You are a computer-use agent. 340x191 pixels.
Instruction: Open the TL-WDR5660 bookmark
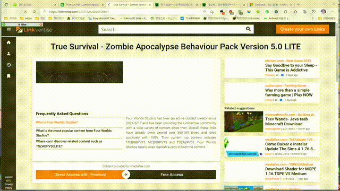[x=190, y=19]
